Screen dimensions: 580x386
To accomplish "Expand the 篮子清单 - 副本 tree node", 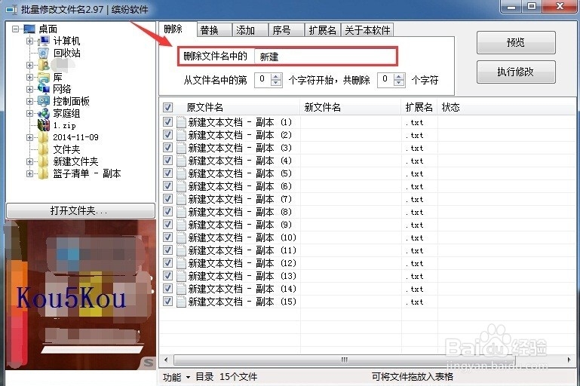I will pos(29,173).
